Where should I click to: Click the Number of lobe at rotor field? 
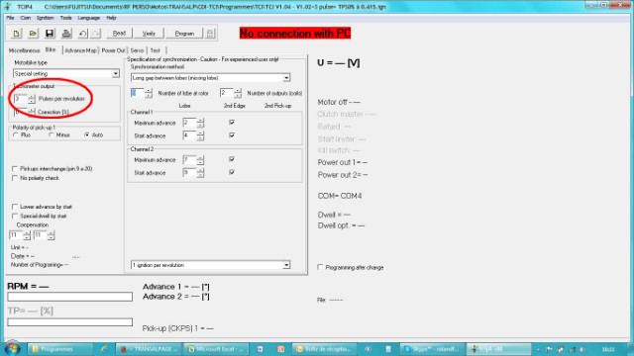point(138,93)
